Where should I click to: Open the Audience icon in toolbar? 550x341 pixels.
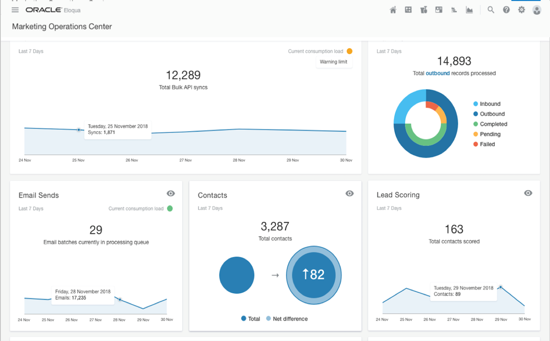[424, 10]
